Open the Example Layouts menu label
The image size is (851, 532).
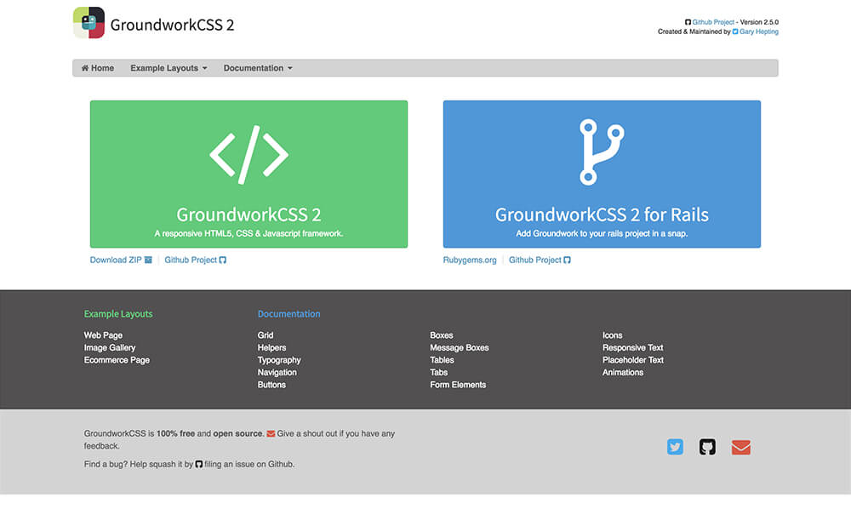[164, 68]
